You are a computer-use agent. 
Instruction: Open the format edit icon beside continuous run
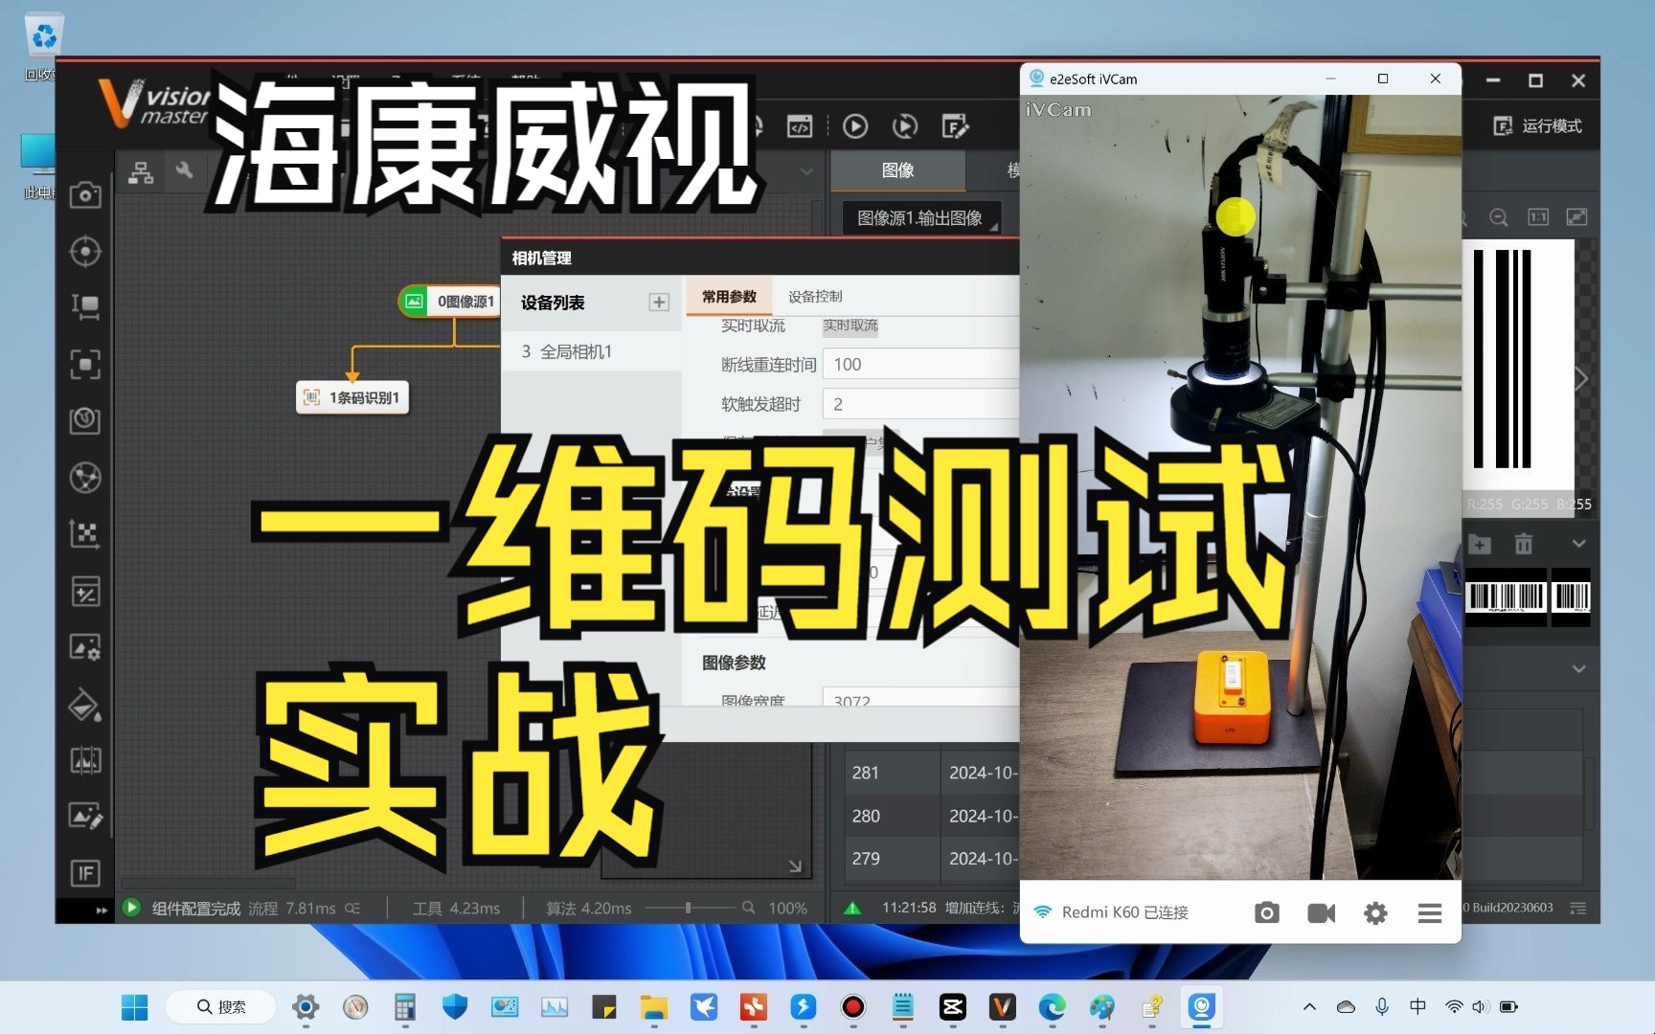coord(955,126)
